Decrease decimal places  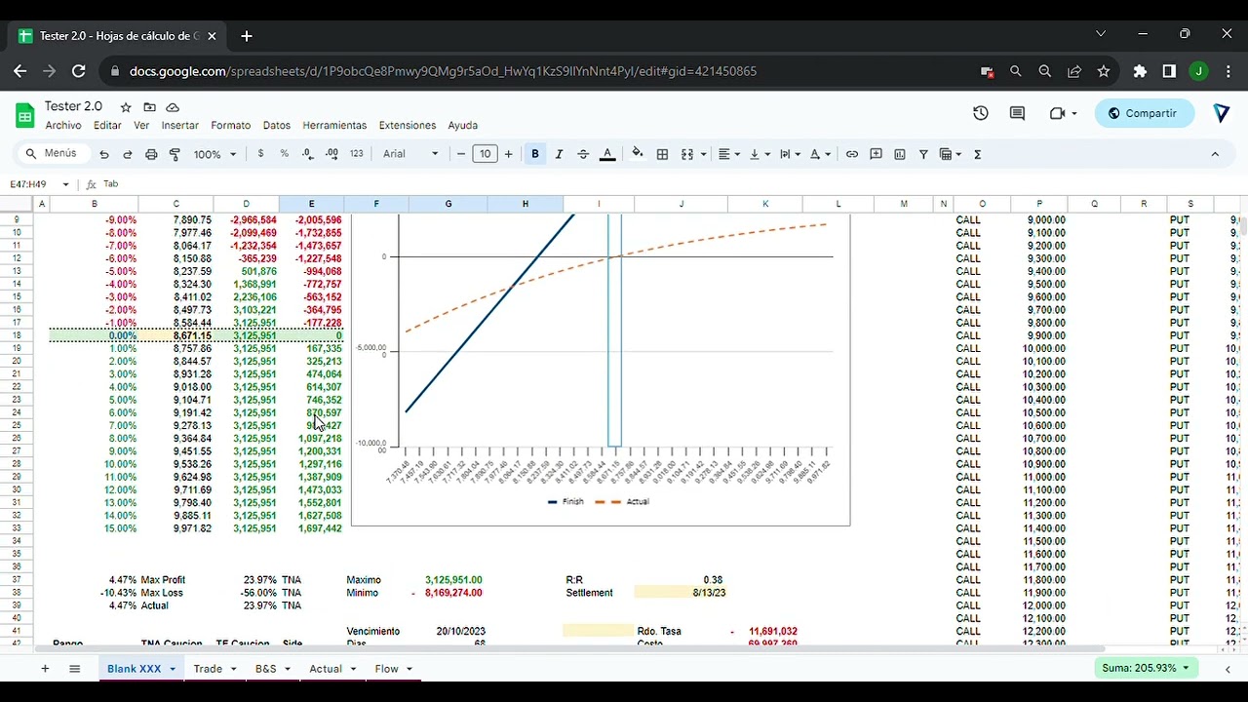click(308, 154)
